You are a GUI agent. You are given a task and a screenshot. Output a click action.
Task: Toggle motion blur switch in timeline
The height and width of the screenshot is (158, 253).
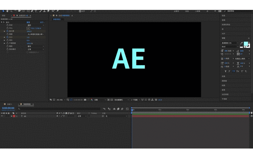(122, 109)
